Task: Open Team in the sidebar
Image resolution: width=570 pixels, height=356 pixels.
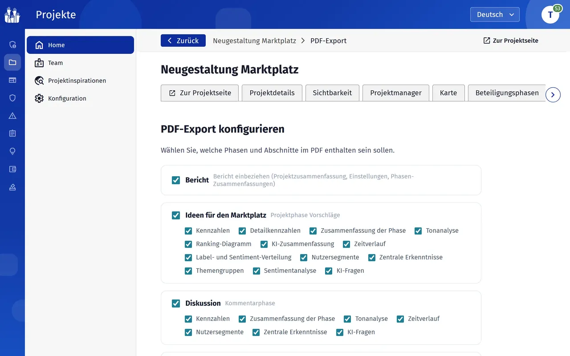Action: click(x=80, y=63)
